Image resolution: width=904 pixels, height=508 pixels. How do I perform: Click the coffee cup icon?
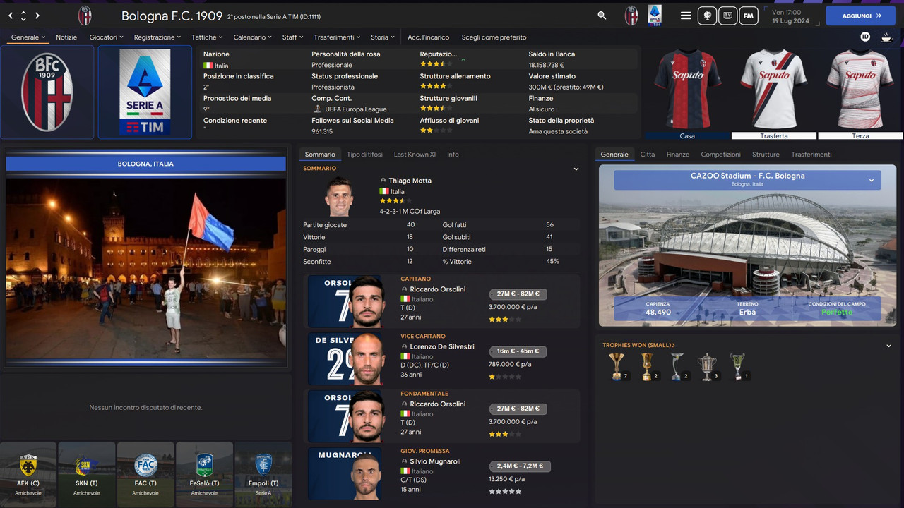886,37
